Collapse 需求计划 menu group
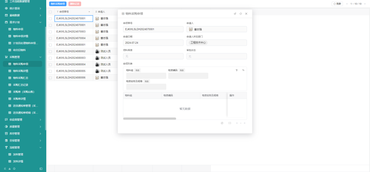The width and height of the screenshot is (370, 172). (23, 22)
